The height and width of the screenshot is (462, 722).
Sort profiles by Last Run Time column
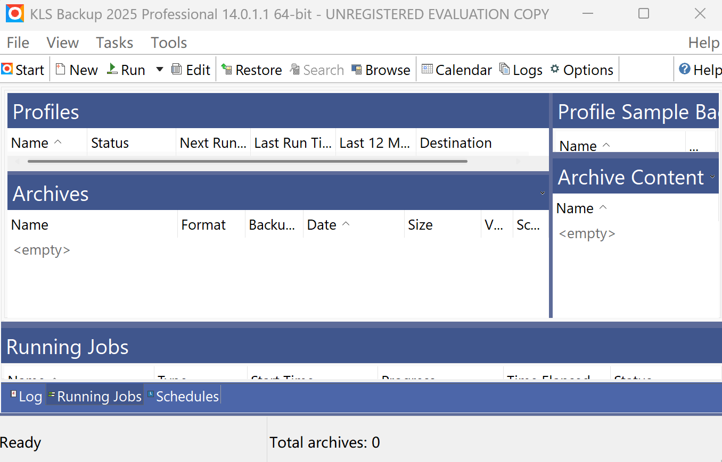tap(293, 142)
